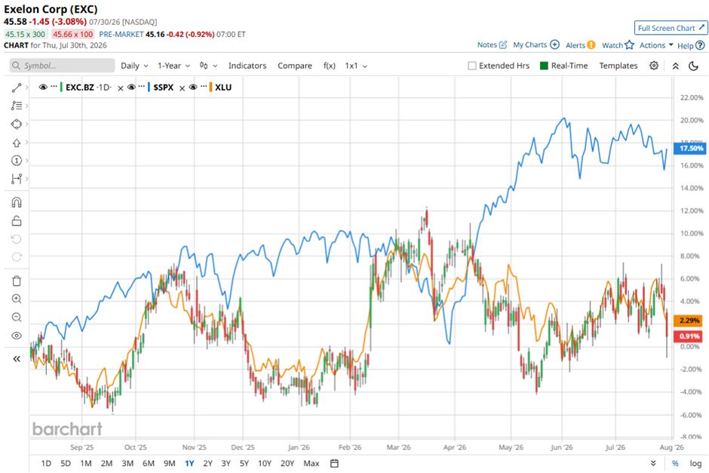Open the f(x) expressions menu
The height and width of the screenshot is (473, 709).
tap(330, 66)
